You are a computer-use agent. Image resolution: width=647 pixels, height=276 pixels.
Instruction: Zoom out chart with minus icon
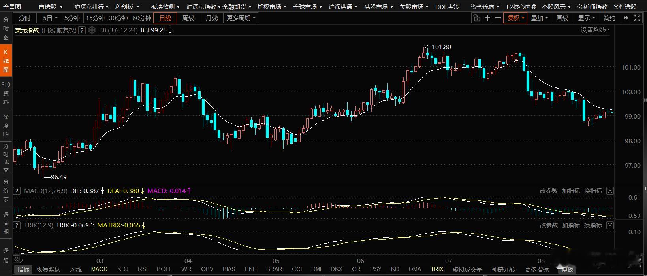tap(498, 18)
